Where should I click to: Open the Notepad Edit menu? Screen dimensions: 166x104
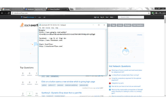[x=43, y=28]
